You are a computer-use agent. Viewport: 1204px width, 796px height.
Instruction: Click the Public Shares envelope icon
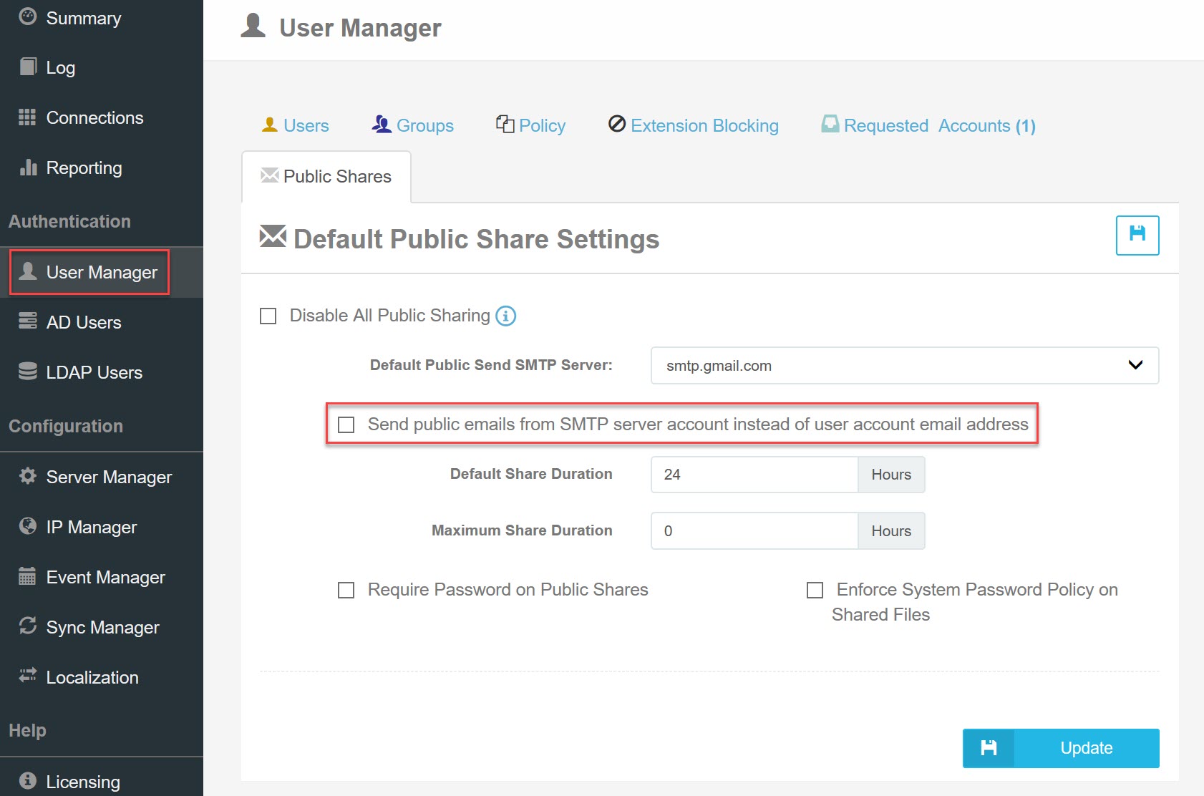pyautogui.click(x=270, y=175)
